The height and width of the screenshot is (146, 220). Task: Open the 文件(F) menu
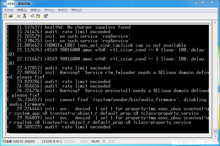point(9,10)
